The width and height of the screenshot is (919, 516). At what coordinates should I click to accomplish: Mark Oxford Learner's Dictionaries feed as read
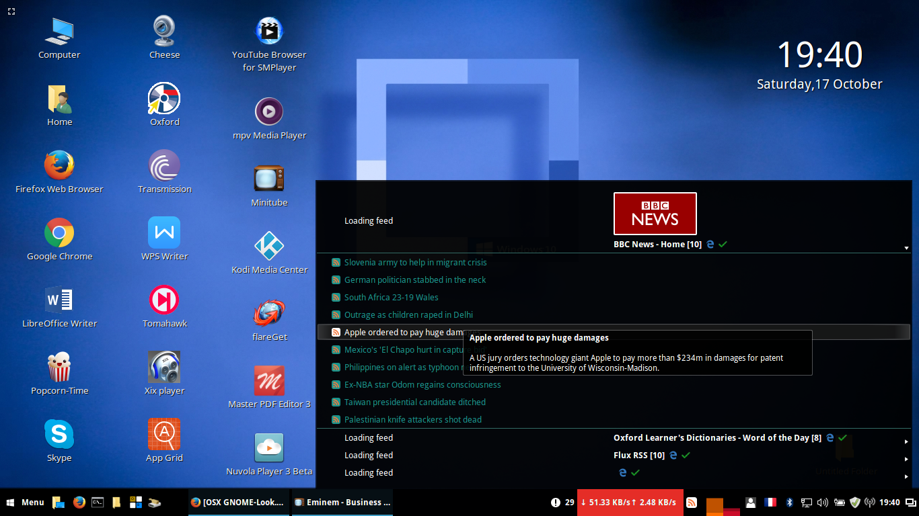tap(842, 437)
